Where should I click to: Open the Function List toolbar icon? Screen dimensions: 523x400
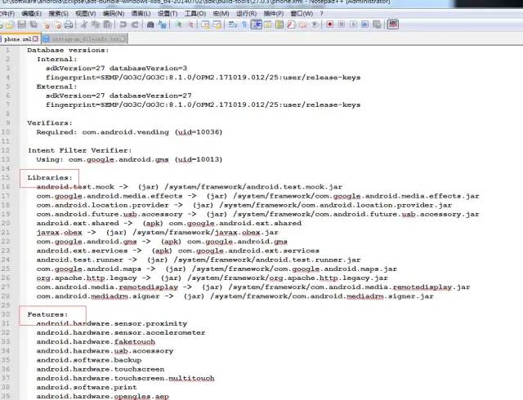291,24
